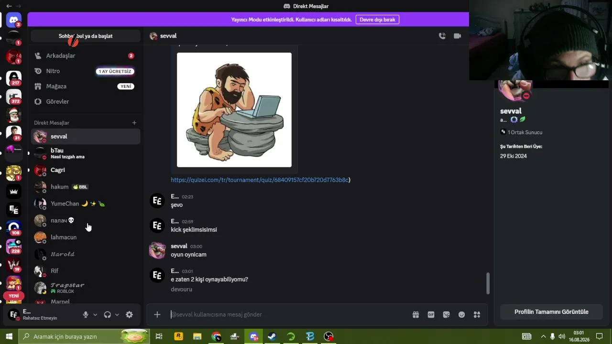
Task: Start a voice call with sevval
Action: point(442,36)
